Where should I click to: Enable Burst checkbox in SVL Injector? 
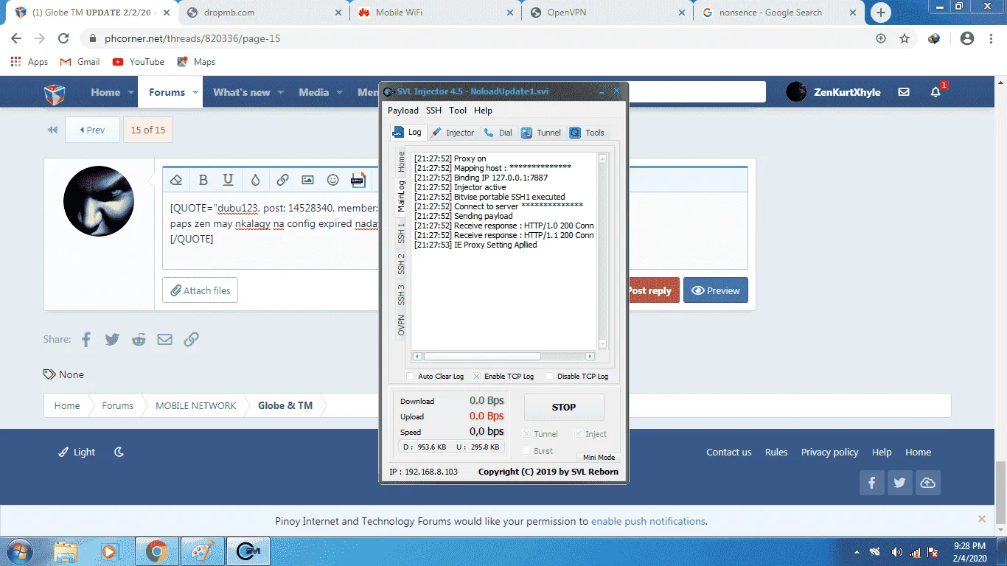[x=526, y=451]
